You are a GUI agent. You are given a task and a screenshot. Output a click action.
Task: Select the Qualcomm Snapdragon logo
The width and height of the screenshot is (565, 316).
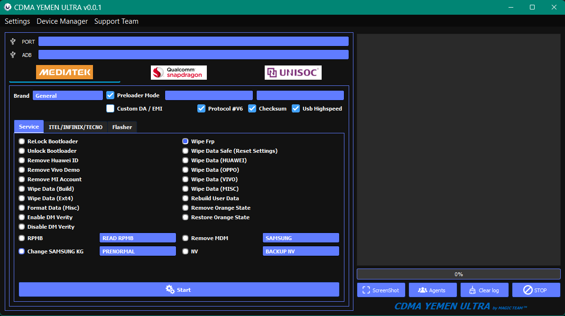coord(179,73)
